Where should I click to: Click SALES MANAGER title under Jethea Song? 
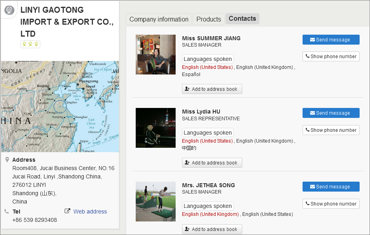point(202,192)
